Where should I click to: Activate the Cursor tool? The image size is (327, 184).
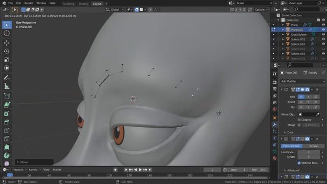7,33
